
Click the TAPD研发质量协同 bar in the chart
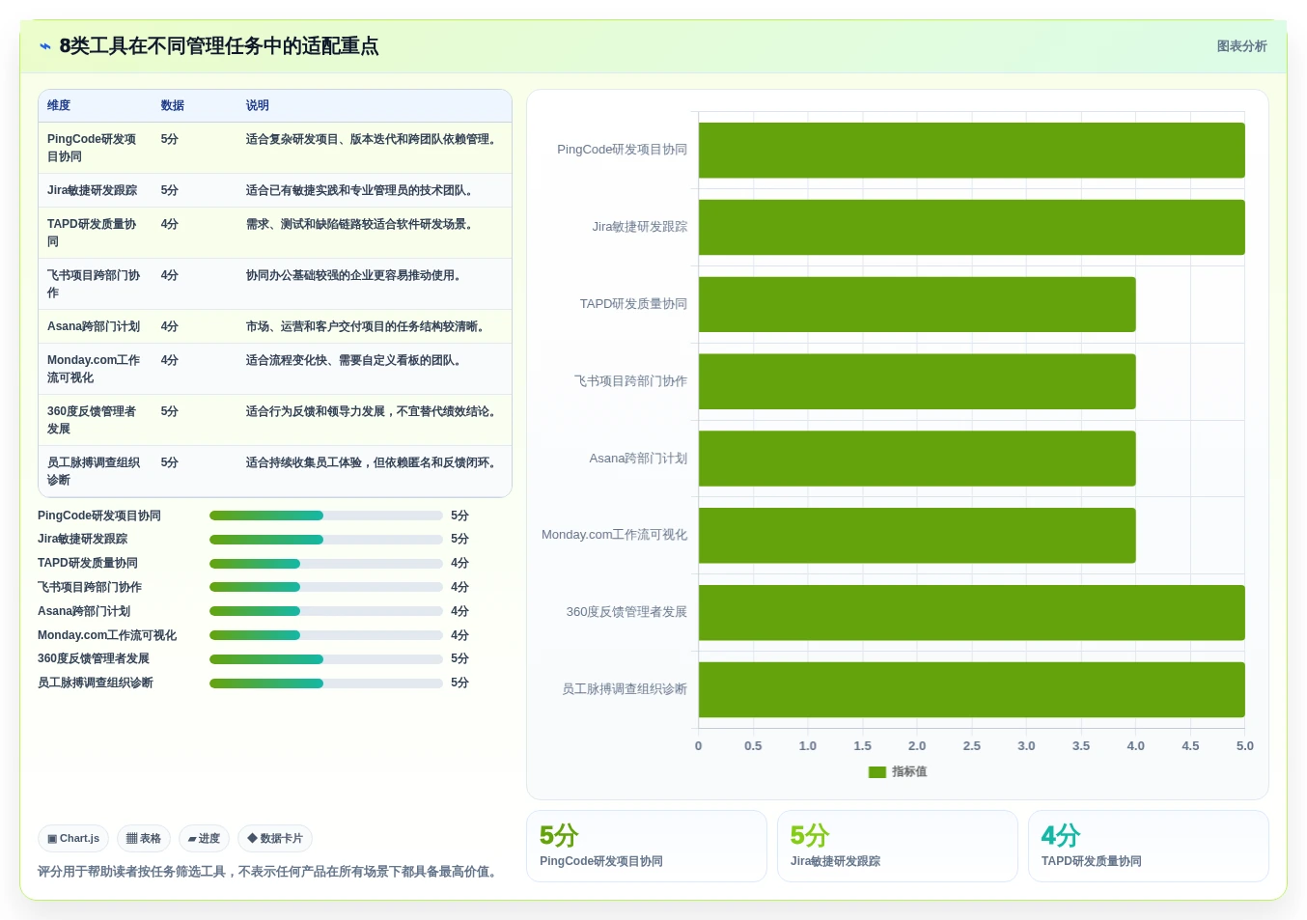coord(917,304)
